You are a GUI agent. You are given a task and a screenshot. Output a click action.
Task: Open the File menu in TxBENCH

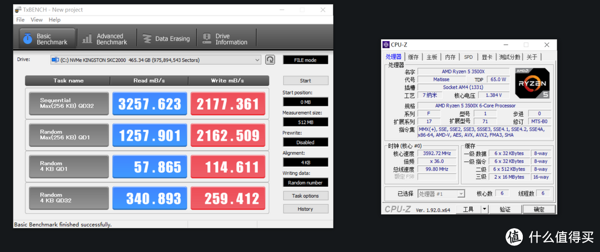coord(21,20)
